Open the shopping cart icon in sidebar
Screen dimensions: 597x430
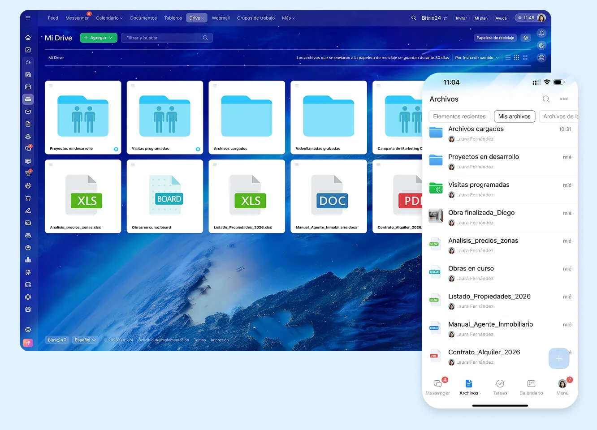[28, 198]
